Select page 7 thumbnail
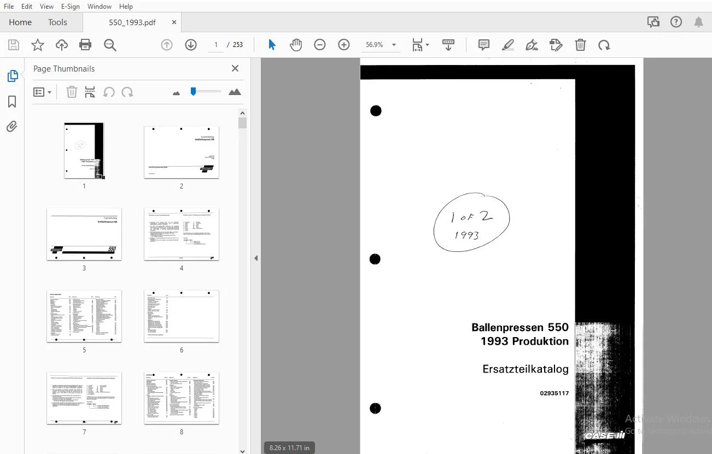This screenshot has height=454, width=712. 84,398
